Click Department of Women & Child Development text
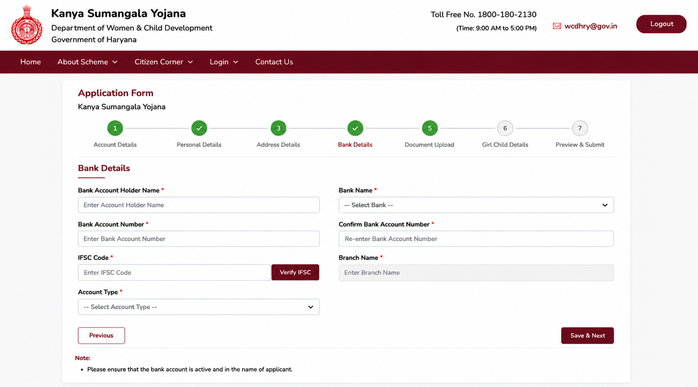 click(x=132, y=28)
